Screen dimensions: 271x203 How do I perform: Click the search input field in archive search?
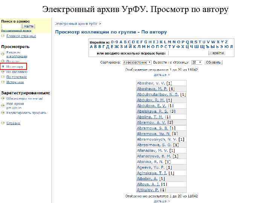(11, 26)
